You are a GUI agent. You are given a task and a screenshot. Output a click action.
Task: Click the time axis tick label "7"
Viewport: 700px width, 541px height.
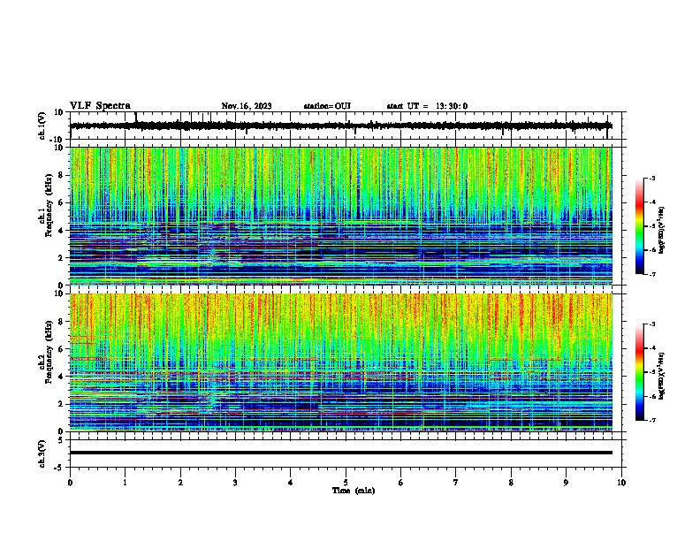coord(456,483)
